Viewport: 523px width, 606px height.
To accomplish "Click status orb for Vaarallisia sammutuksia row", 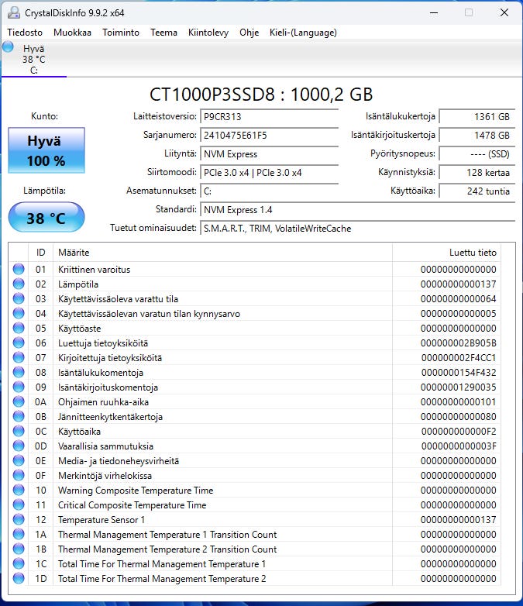I will pyautogui.click(x=19, y=446).
